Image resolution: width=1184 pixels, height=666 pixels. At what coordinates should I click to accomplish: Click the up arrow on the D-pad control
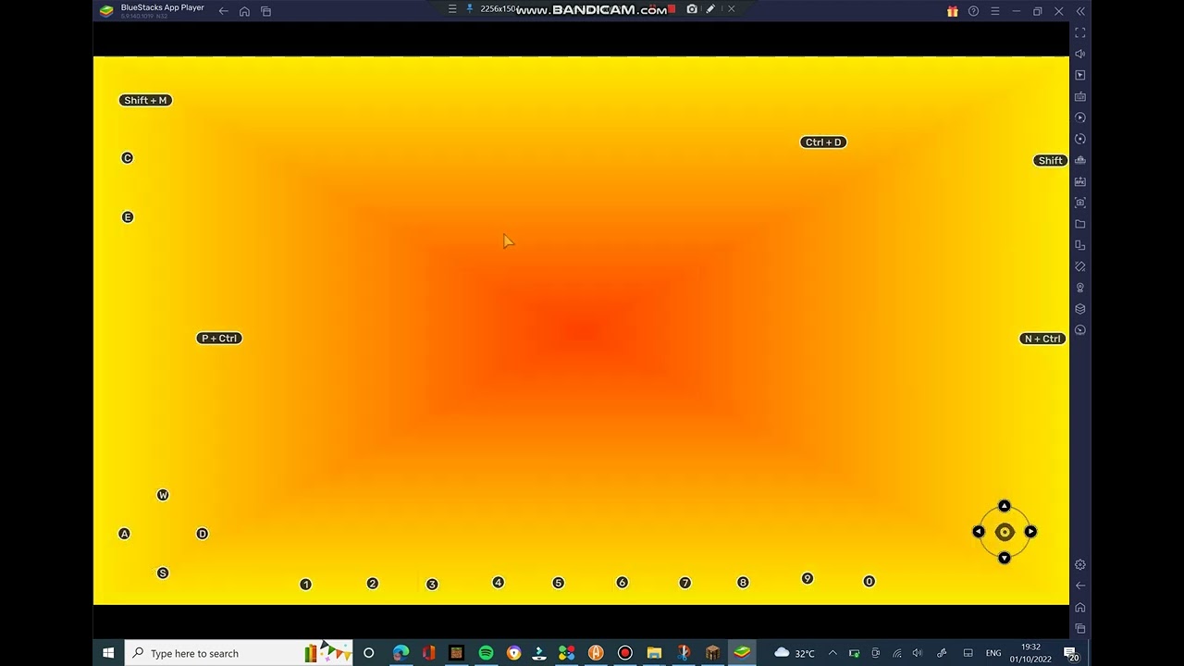tap(1005, 506)
